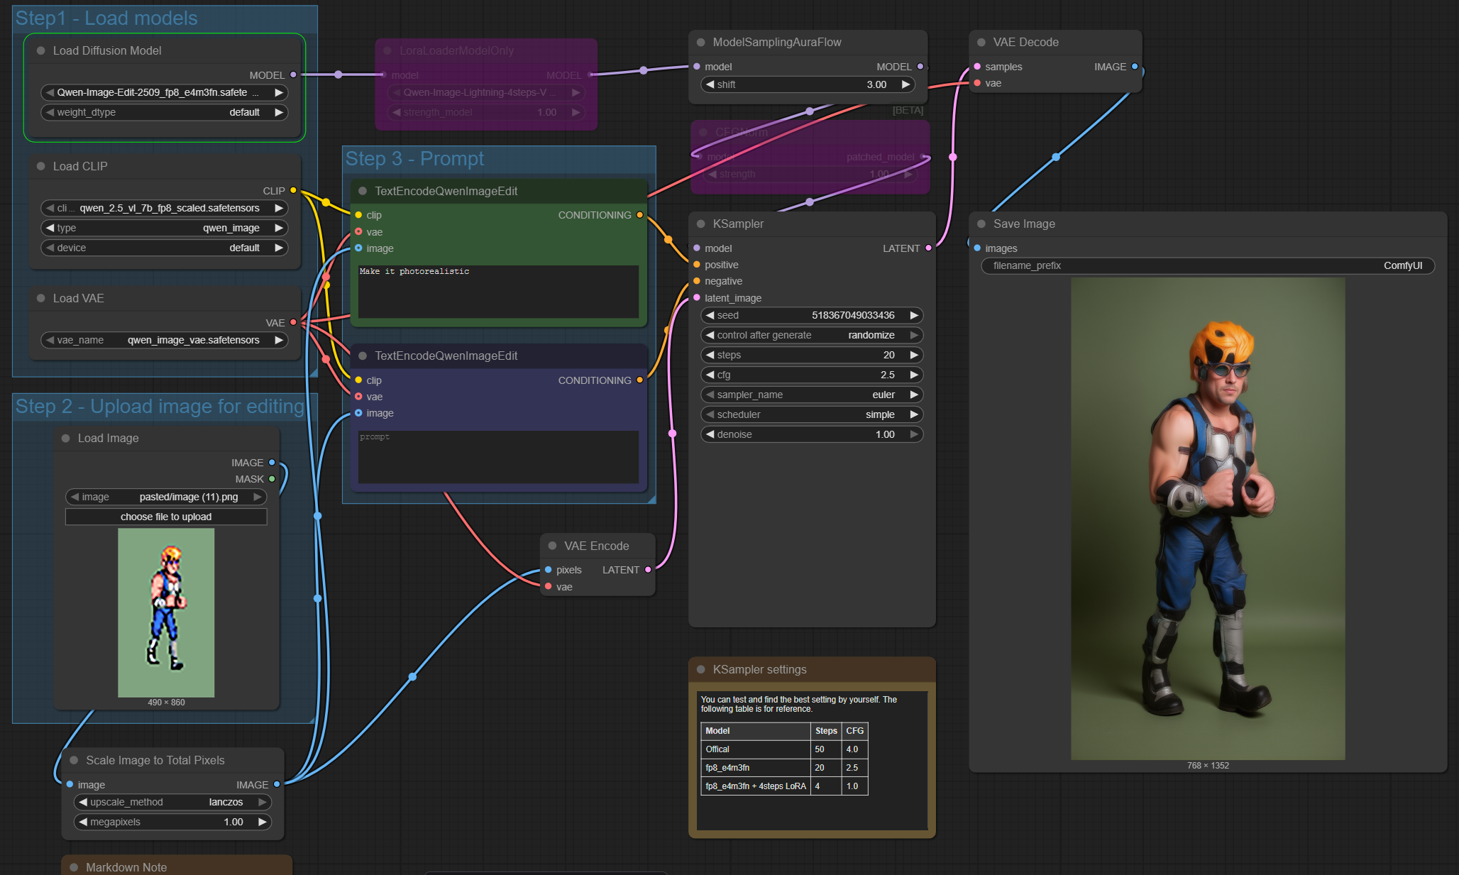The image size is (1459, 875).
Task: Select the Step1 - Load models group title
Action: (106, 18)
